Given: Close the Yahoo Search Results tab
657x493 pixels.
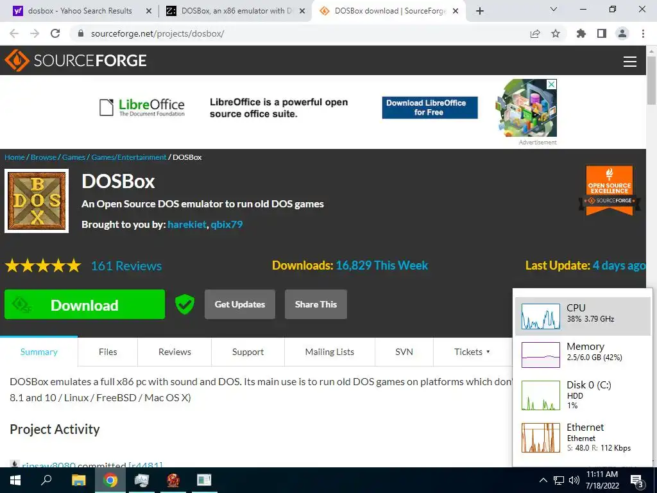Looking at the screenshot, I should point(148,12).
